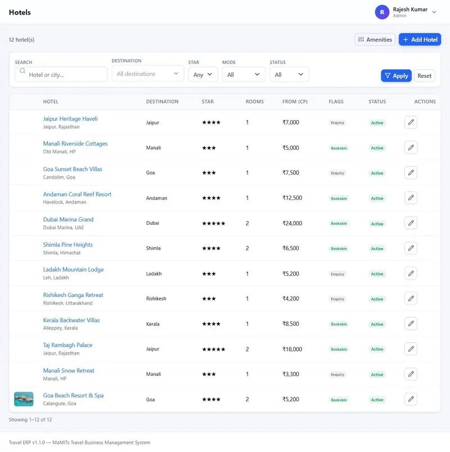
Task: Click the 12 hotel(s) count label
Action: 21,40
